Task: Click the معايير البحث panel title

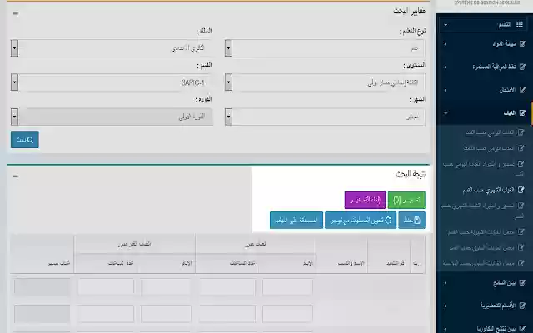Action: point(409,11)
